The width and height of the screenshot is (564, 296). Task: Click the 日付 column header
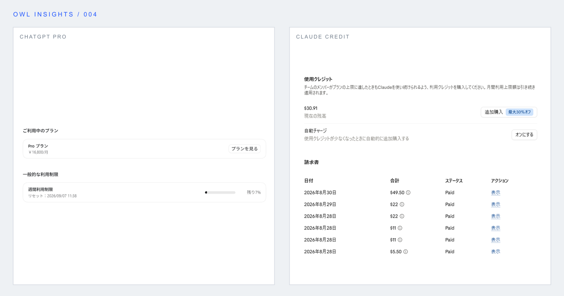308,180
